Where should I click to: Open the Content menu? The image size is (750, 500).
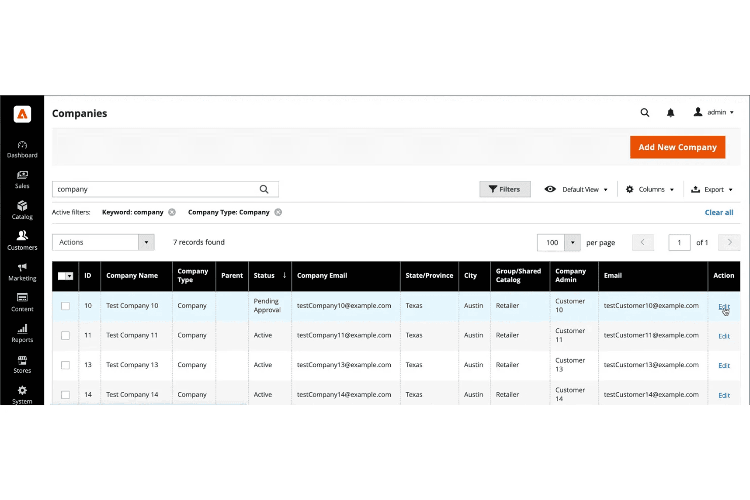tap(22, 303)
